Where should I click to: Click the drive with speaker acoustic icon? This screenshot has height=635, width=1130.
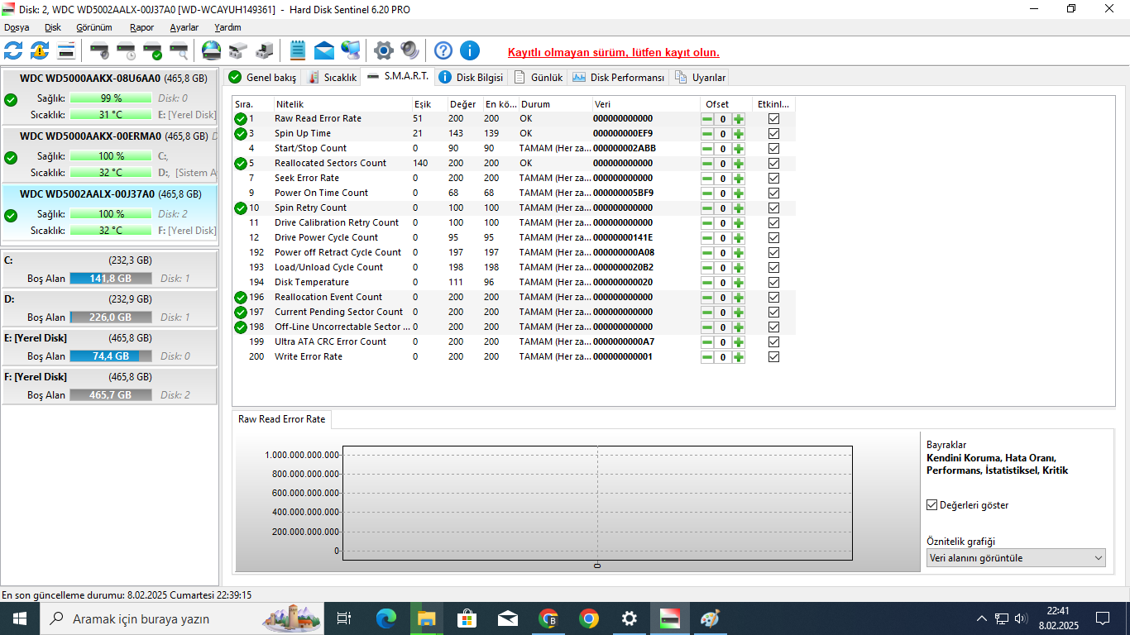[100, 50]
